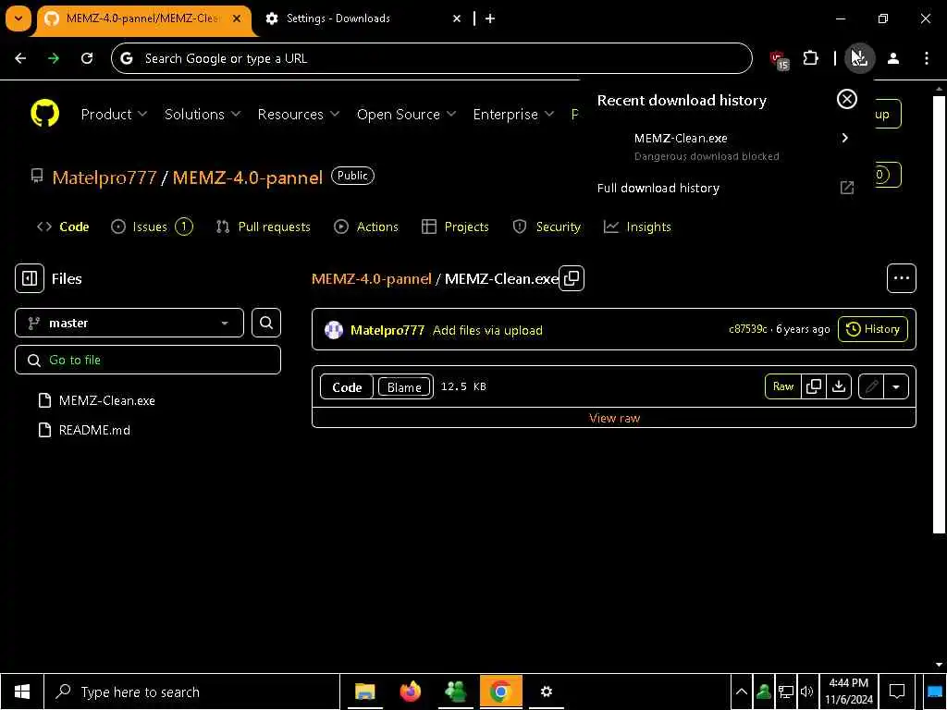Open the Insights tab
The width and height of the screenshot is (947, 710).
(638, 227)
